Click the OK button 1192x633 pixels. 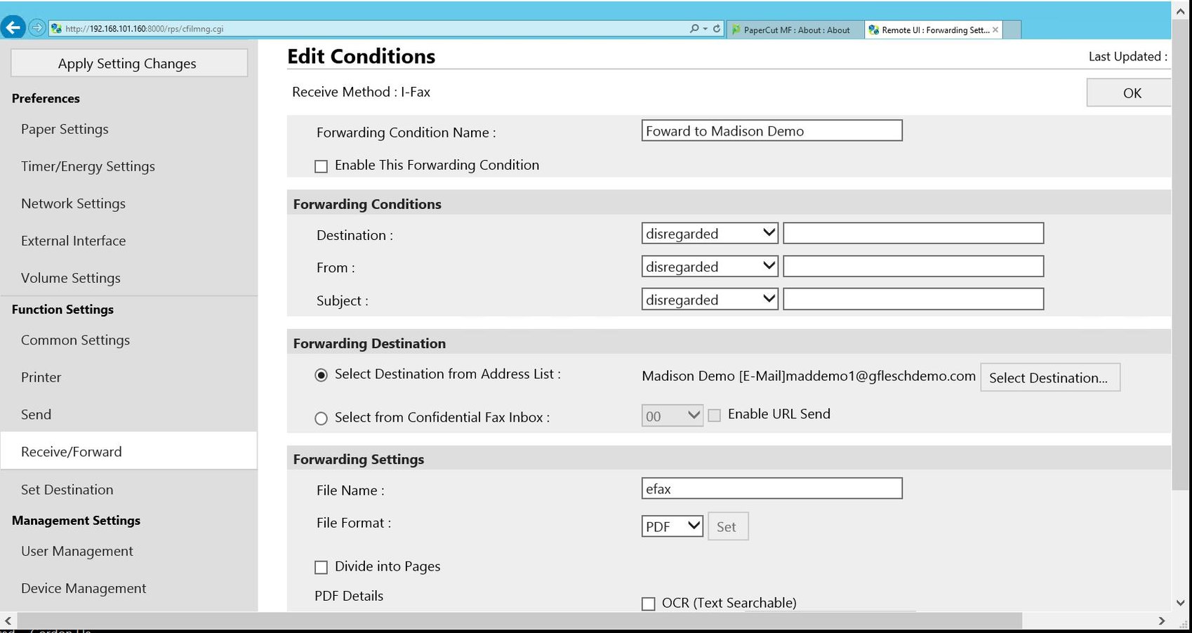[1133, 92]
